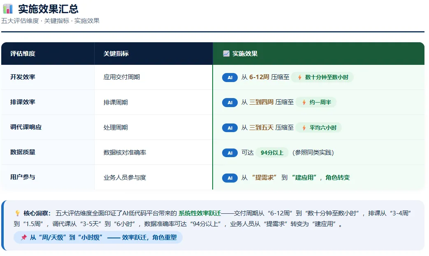Image resolution: width=429 pixels, height=256 pixels.
Task: Click the 调代课响应 row label
Action: pyautogui.click(x=26, y=127)
